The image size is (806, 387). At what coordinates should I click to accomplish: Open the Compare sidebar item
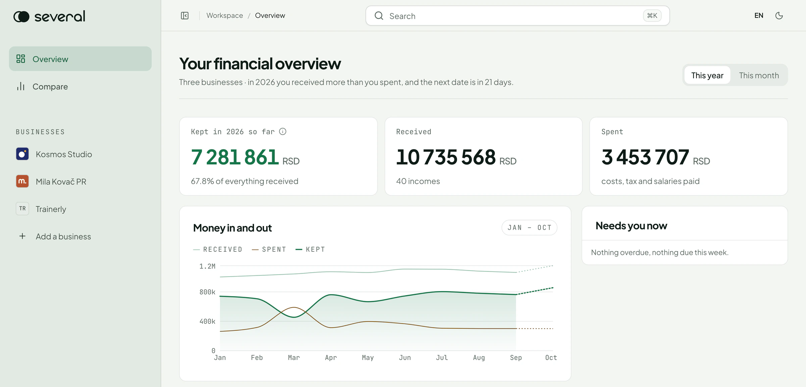pos(80,86)
